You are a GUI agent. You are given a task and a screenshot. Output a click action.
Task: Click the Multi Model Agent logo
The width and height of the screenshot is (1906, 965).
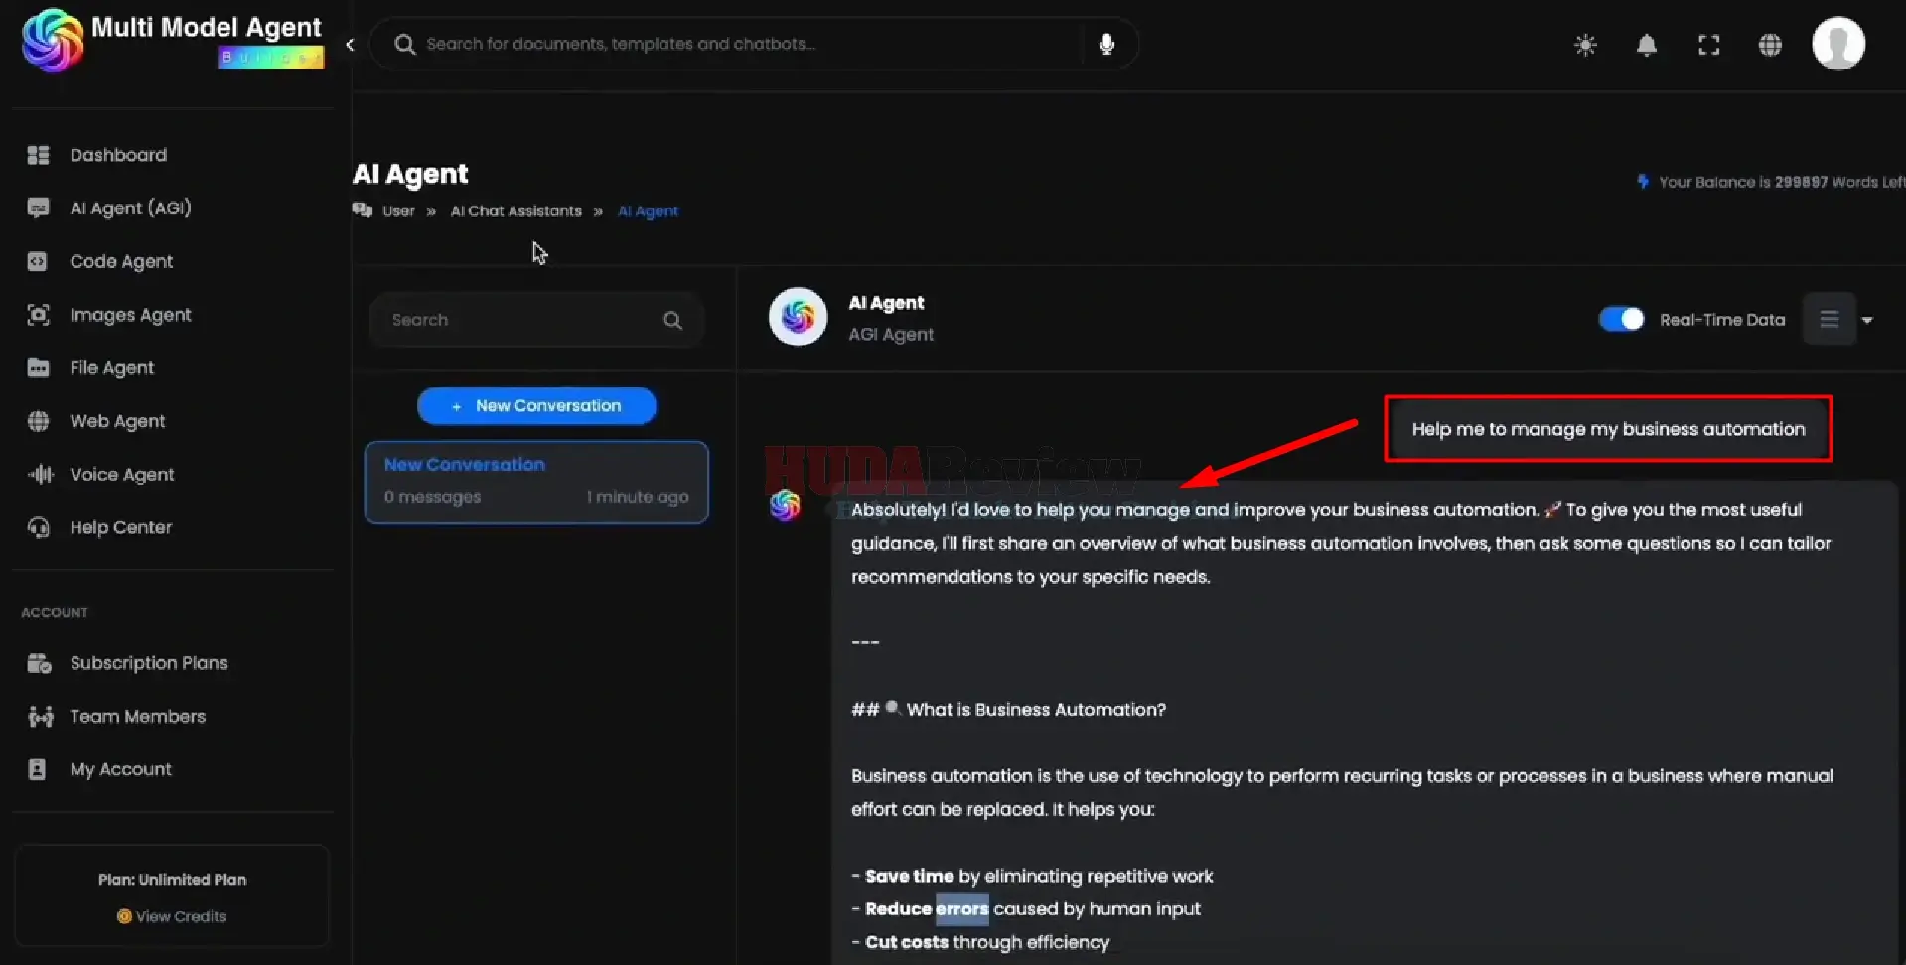pos(53,41)
